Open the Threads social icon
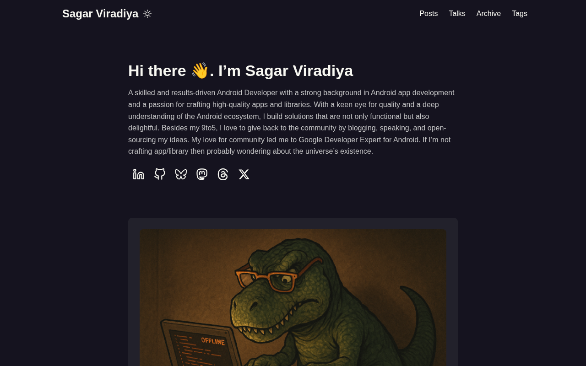This screenshot has height=366, width=586. [x=223, y=174]
